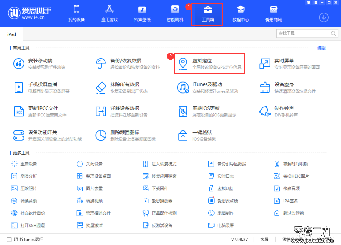Open 转换HEIC图片 tool
Screen dimensions: 341x245
[x=291, y=176]
